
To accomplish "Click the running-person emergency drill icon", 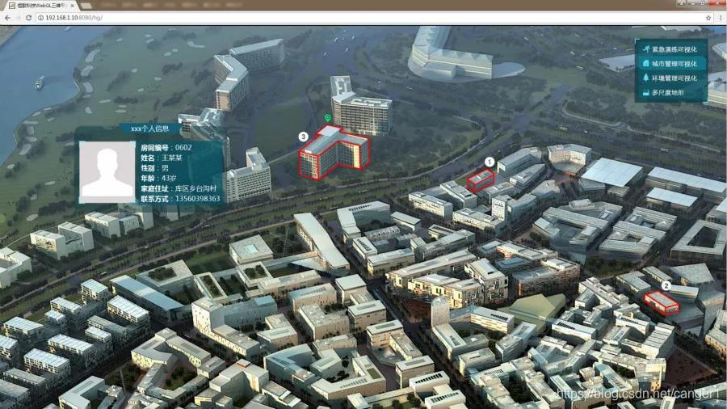I will [646, 48].
